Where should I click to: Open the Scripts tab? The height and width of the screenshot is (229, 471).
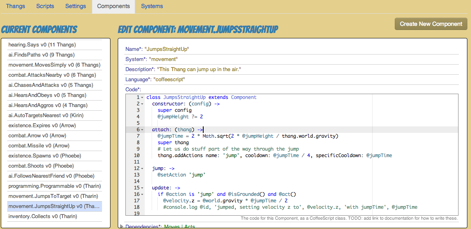(45, 6)
